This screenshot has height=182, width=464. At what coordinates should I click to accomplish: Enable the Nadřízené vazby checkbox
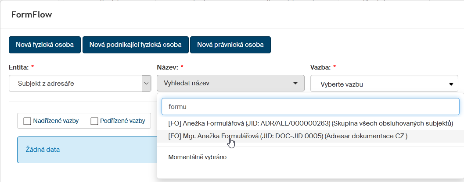tap(27, 121)
